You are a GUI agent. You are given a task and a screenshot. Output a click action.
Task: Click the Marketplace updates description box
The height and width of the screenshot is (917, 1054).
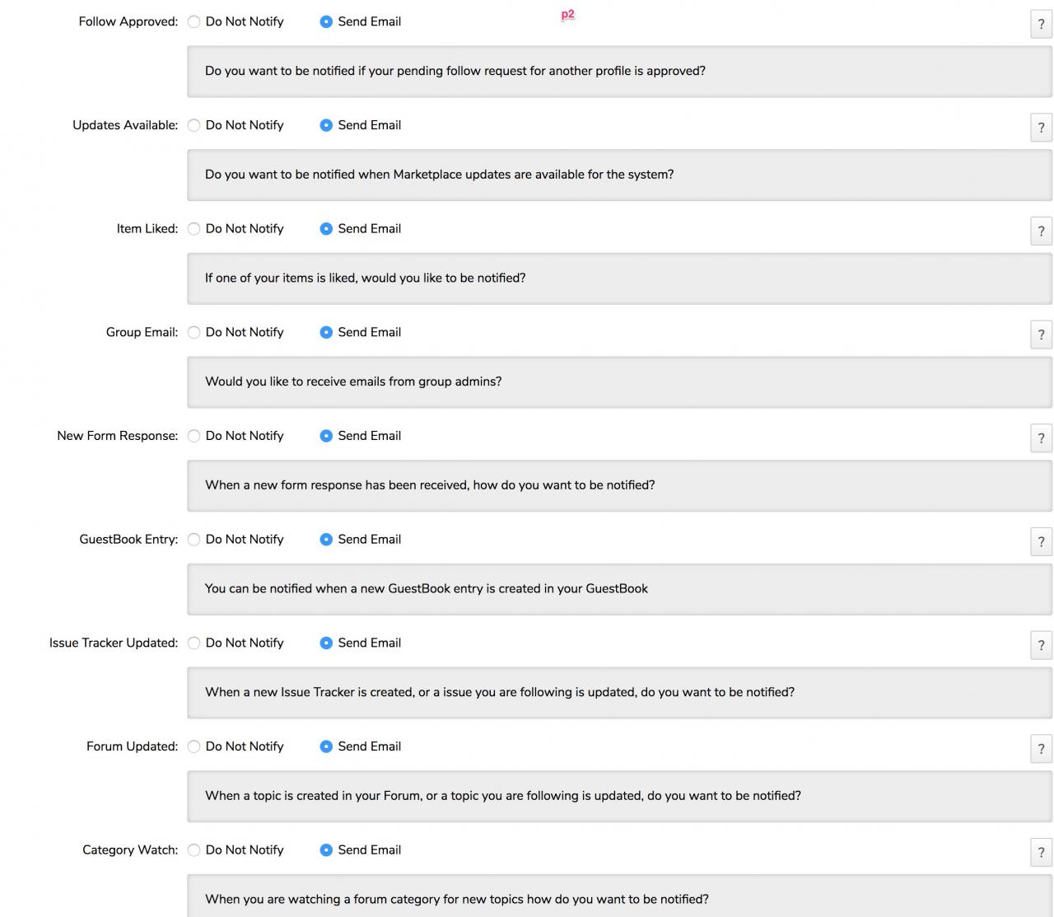coord(619,175)
